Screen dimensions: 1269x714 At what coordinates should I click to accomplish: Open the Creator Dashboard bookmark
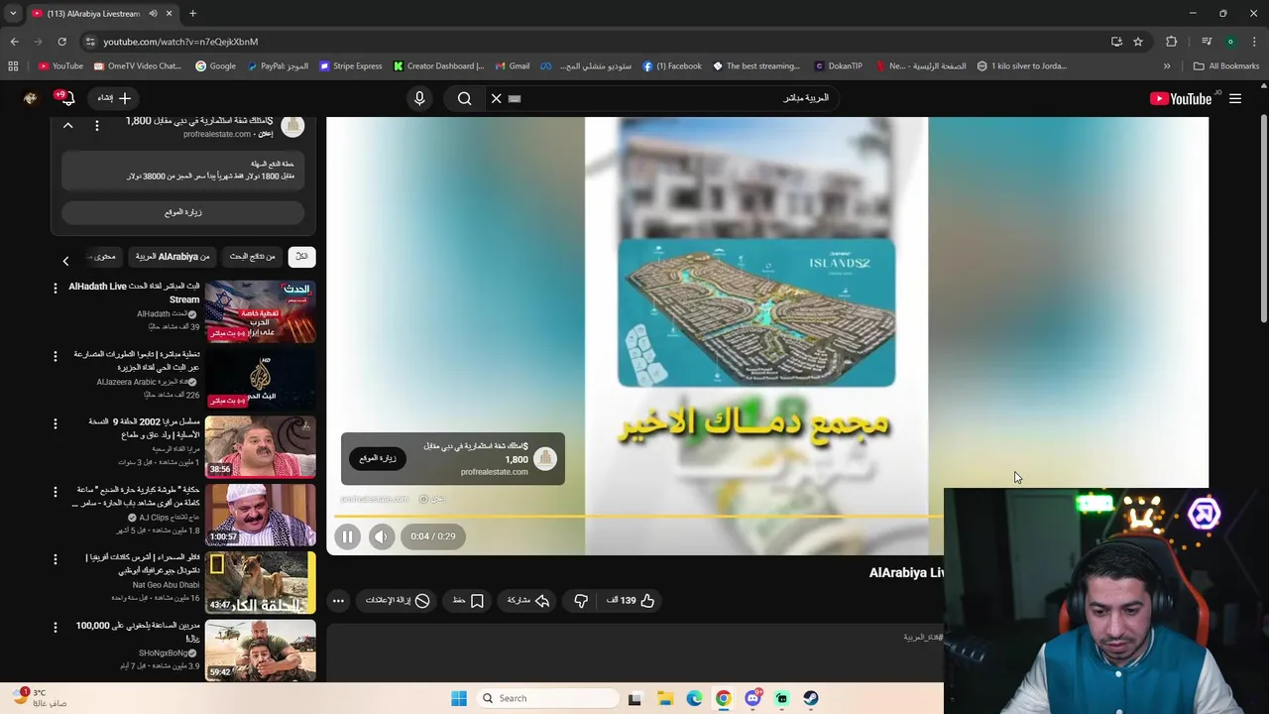(x=438, y=66)
